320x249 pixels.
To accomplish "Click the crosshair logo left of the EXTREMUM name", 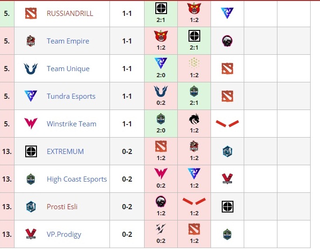I will coord(31,151).
